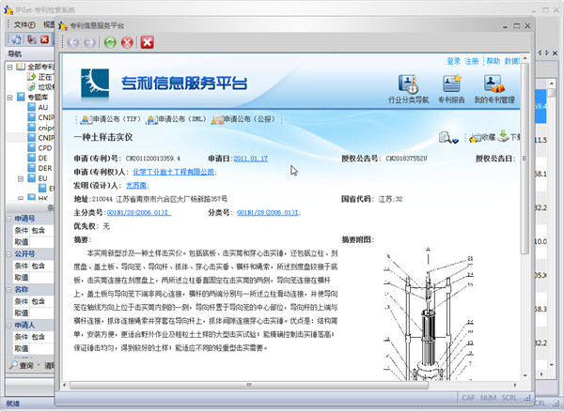Click the magnifier document search icon

445,137
